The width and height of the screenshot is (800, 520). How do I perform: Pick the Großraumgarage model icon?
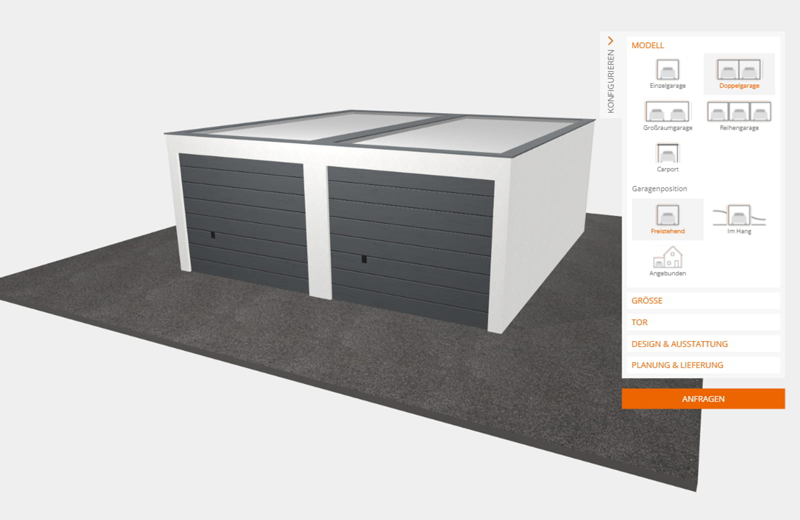click(x=667, y=112)
